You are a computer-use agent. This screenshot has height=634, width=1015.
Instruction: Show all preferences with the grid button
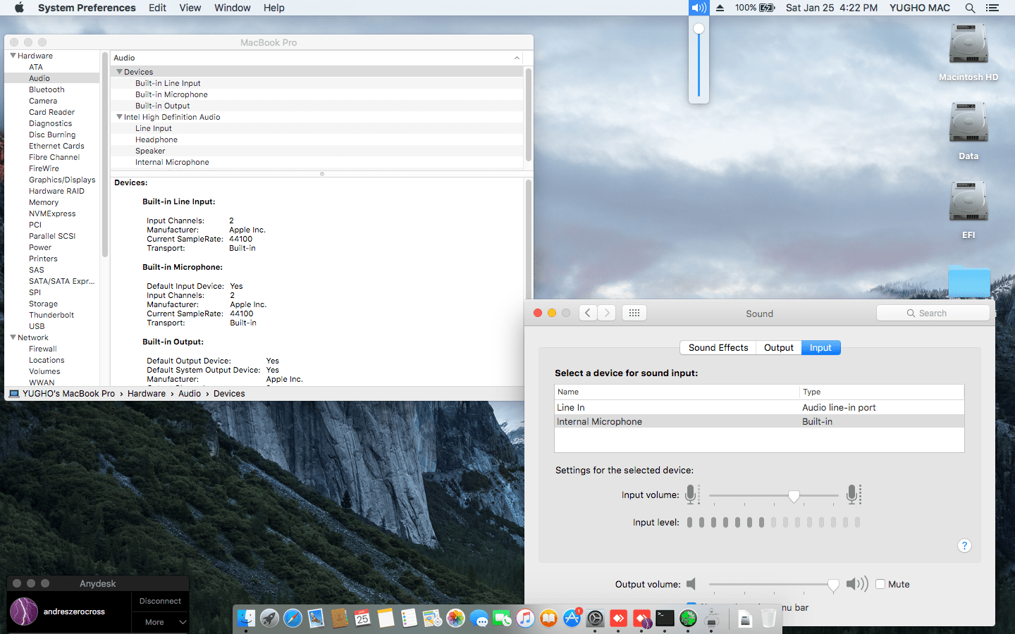pyautogui.click(x=634, y=313)
